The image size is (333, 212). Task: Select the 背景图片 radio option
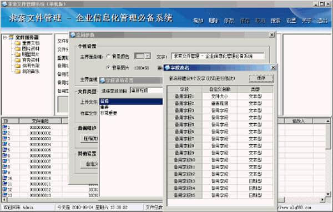tap(108, 68)
